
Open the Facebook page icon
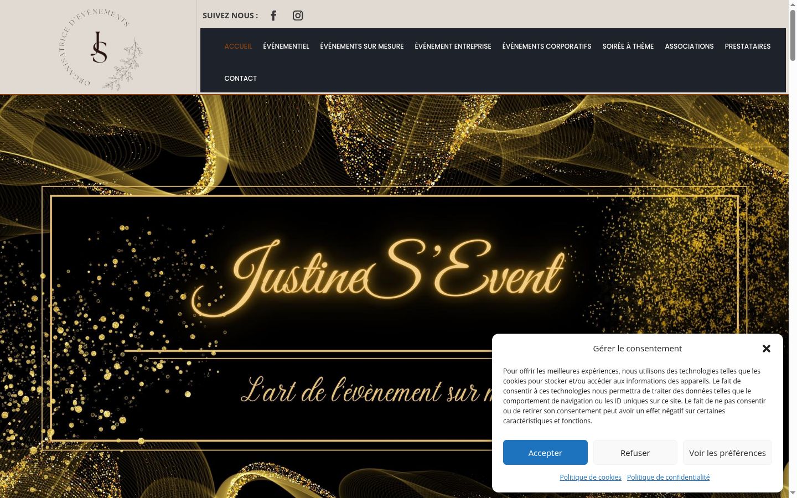coord(273,15)
